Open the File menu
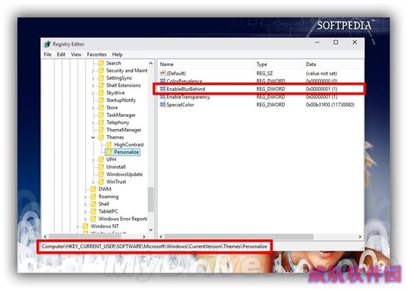Screen dimensions: 407x290 pyautogui.click(x=47, y=54)
